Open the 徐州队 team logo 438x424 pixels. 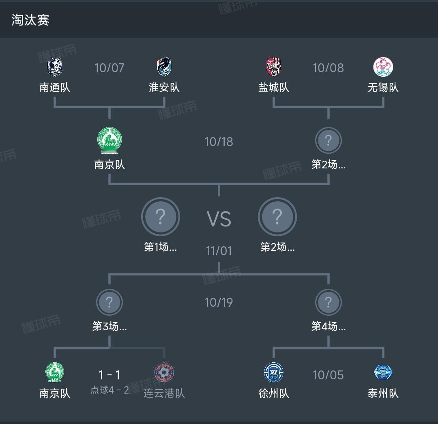coord(274,372)
